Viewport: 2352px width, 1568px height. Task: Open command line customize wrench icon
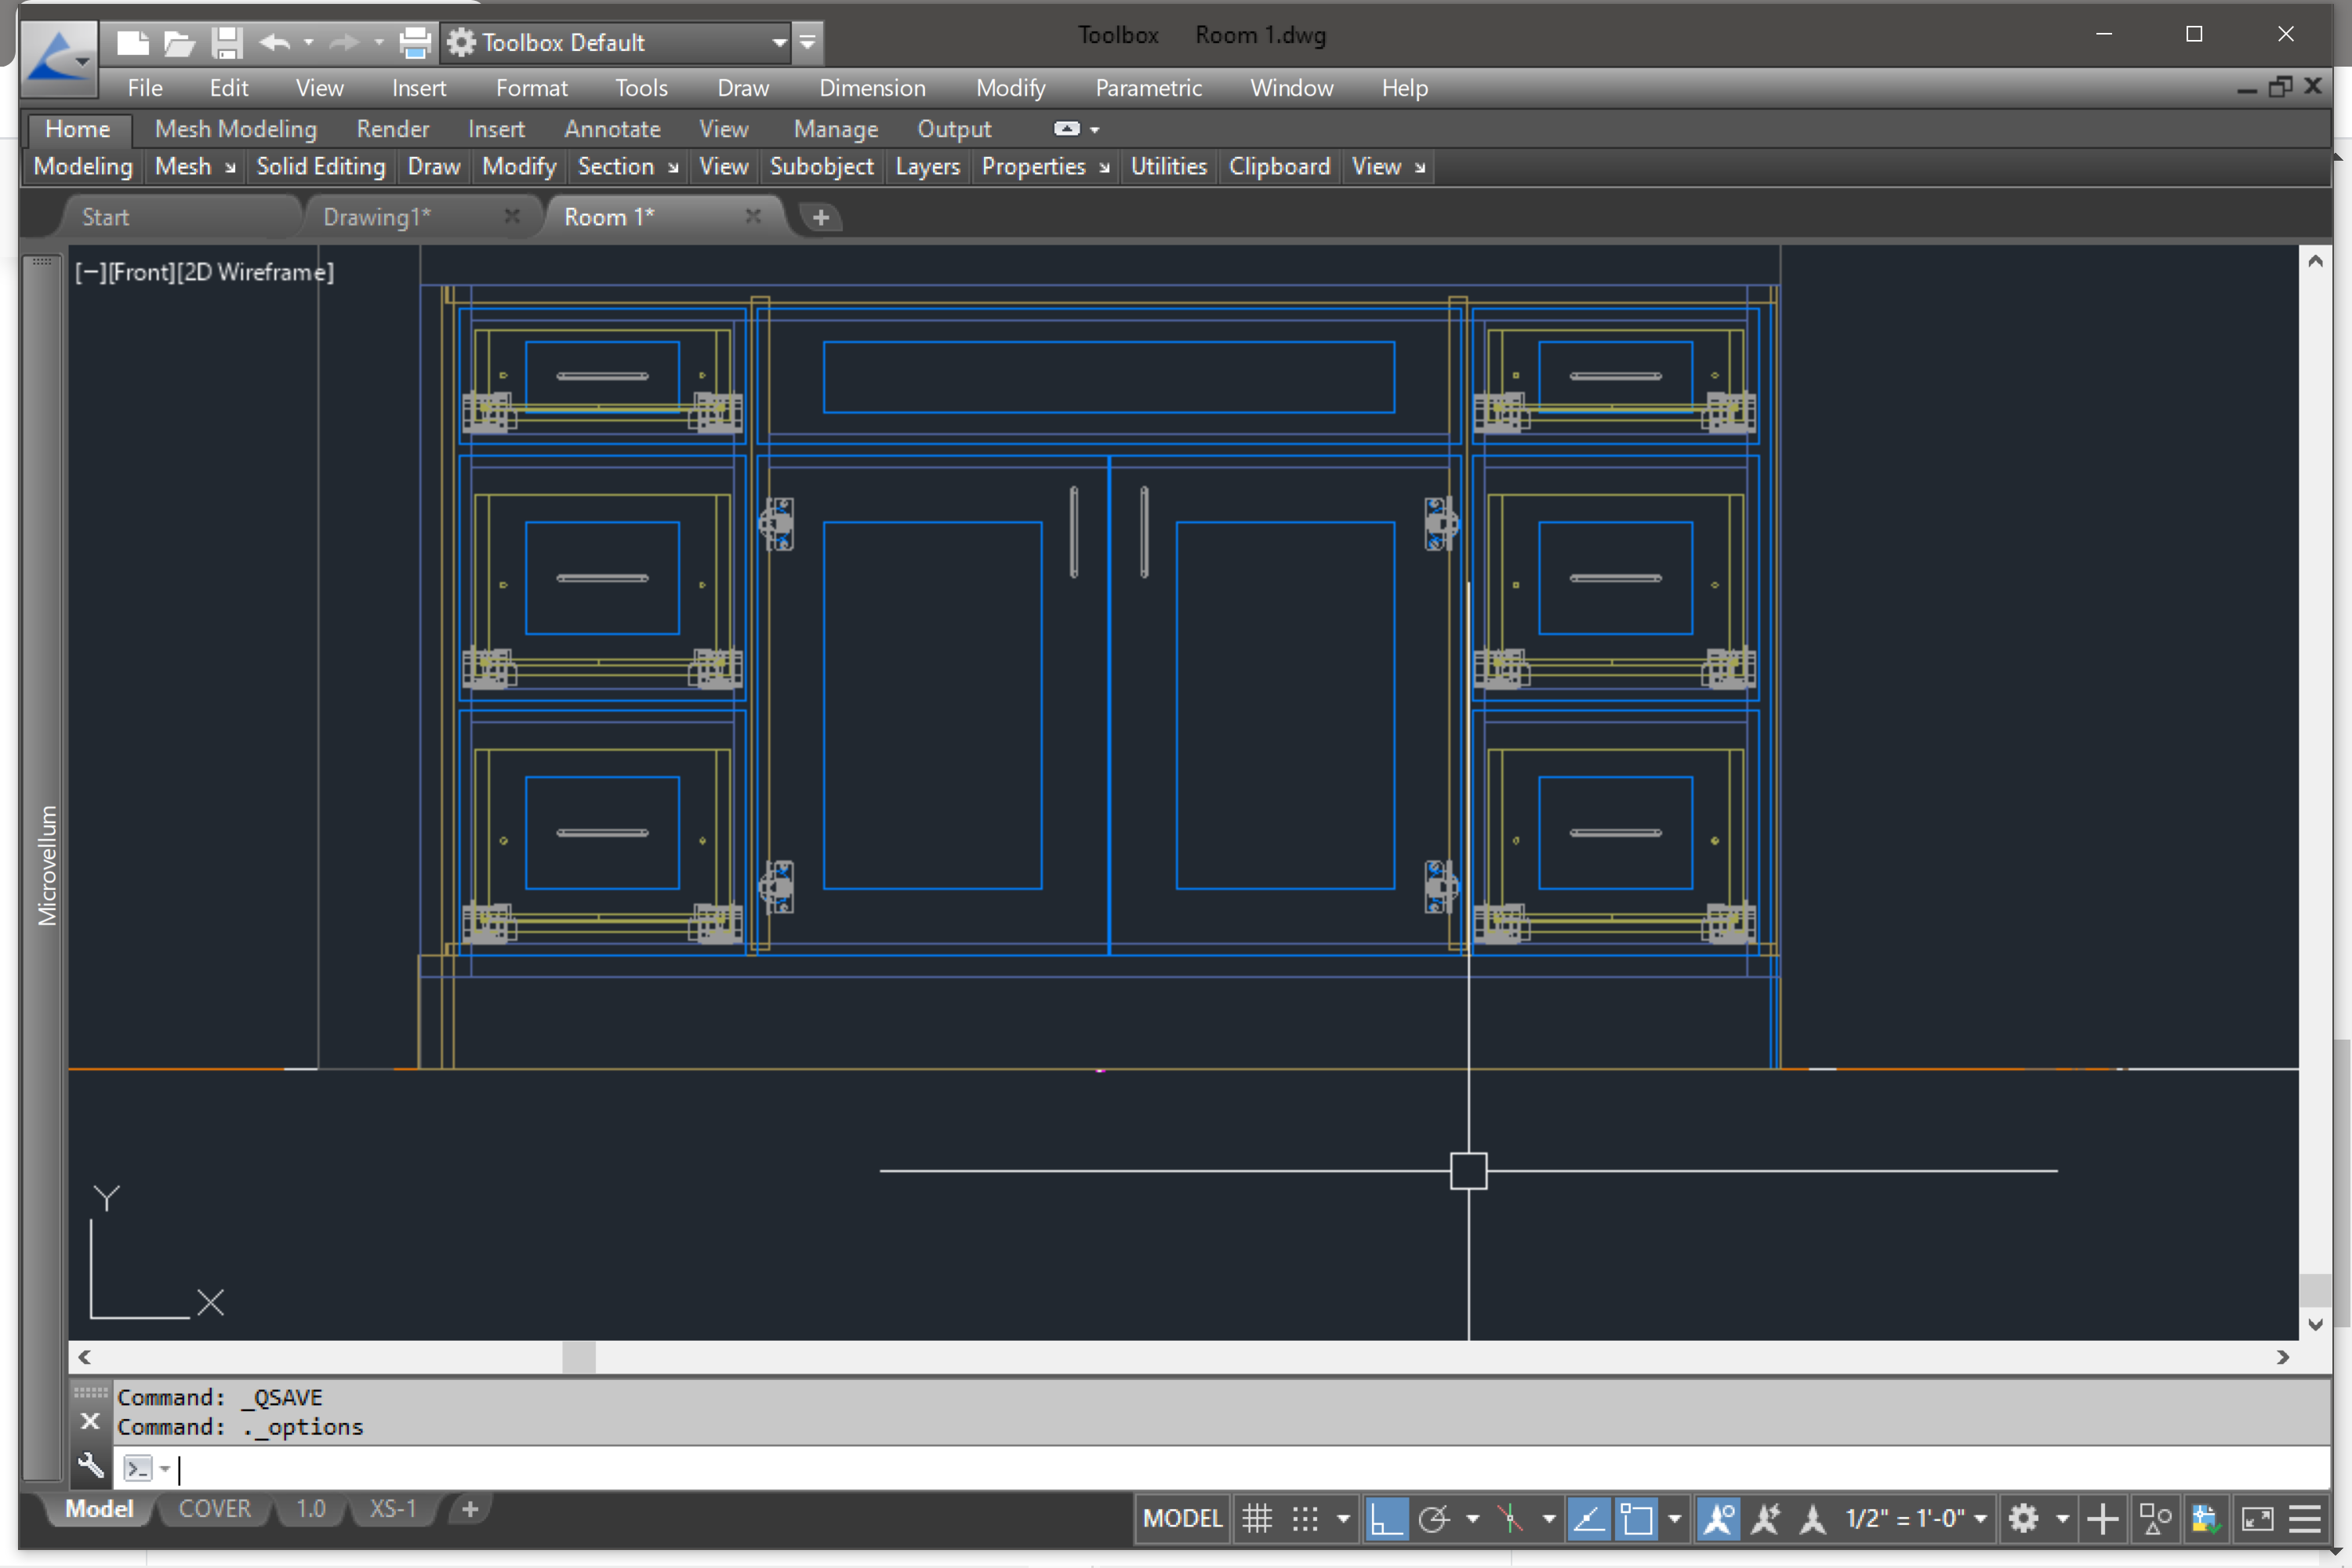91,1467
